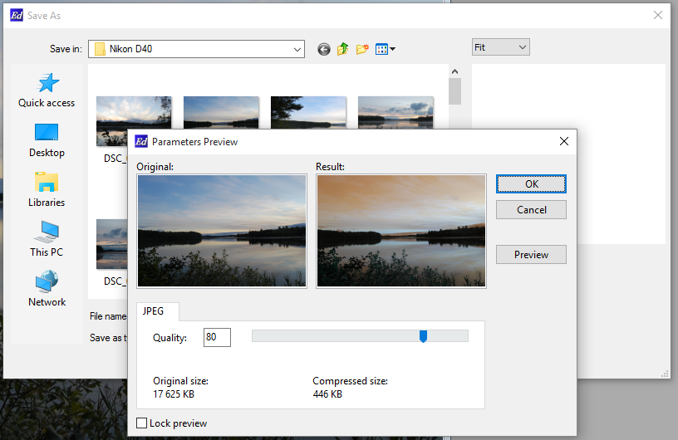The height and width of the screenshot is (440, 678).
Task: Open Network location
Action: tap(47, 289)
